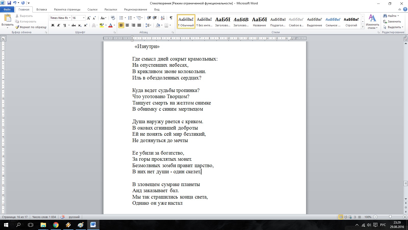The image size is (408, 230).
Task: Click the font color red A swatch
Action: tap(110, 25)
